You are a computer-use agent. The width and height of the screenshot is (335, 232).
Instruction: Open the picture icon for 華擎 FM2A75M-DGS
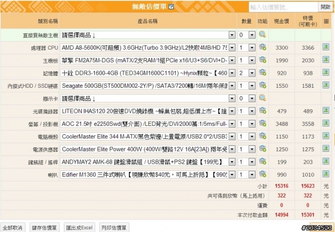[326, 60]
